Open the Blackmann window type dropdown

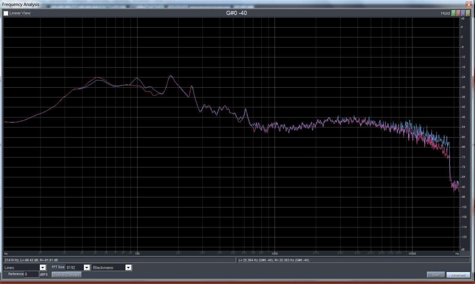click(112, 268)
